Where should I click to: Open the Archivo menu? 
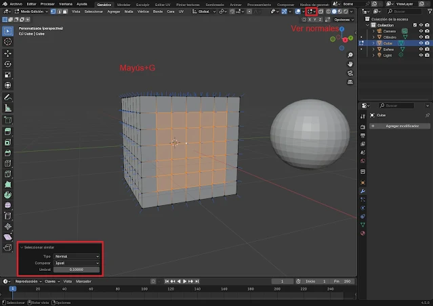[16, 4]
